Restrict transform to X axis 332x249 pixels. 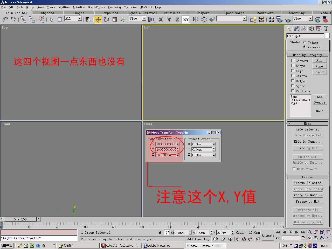click(x=161, y=19)
